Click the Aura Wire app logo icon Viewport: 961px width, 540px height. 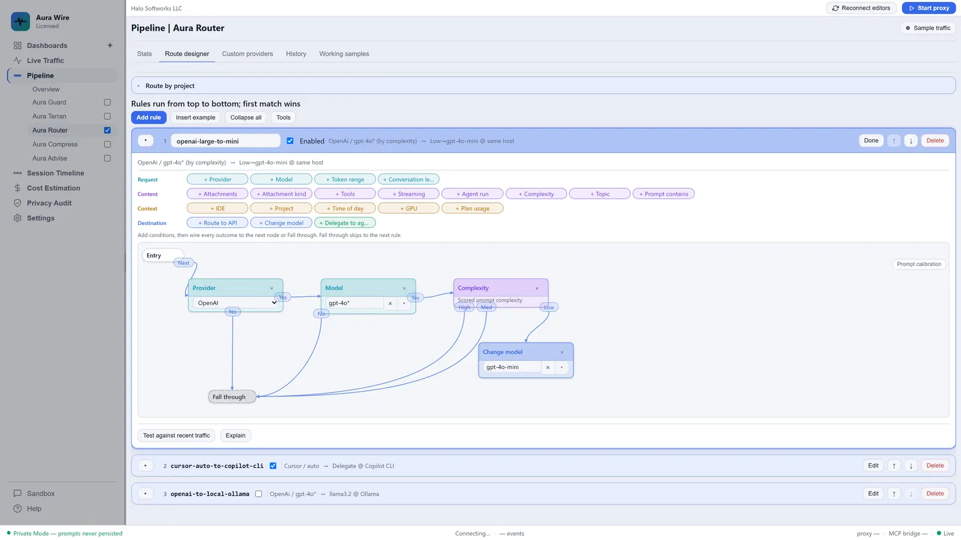click(x=20, y=22)
